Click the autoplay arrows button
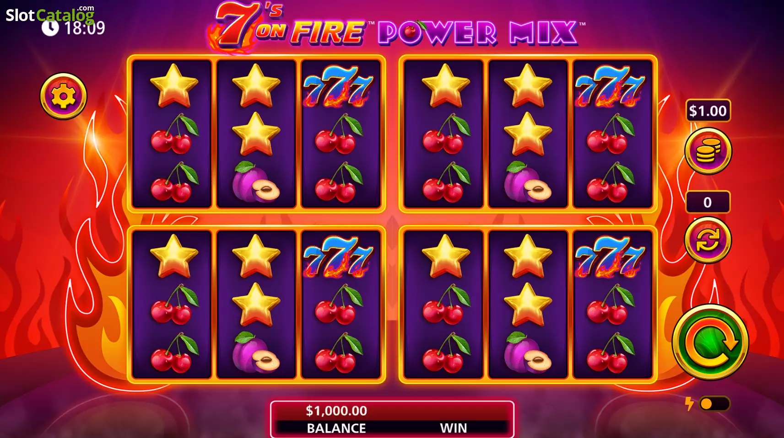This screenshot has width=784, height=438. [x=708, y=240]
